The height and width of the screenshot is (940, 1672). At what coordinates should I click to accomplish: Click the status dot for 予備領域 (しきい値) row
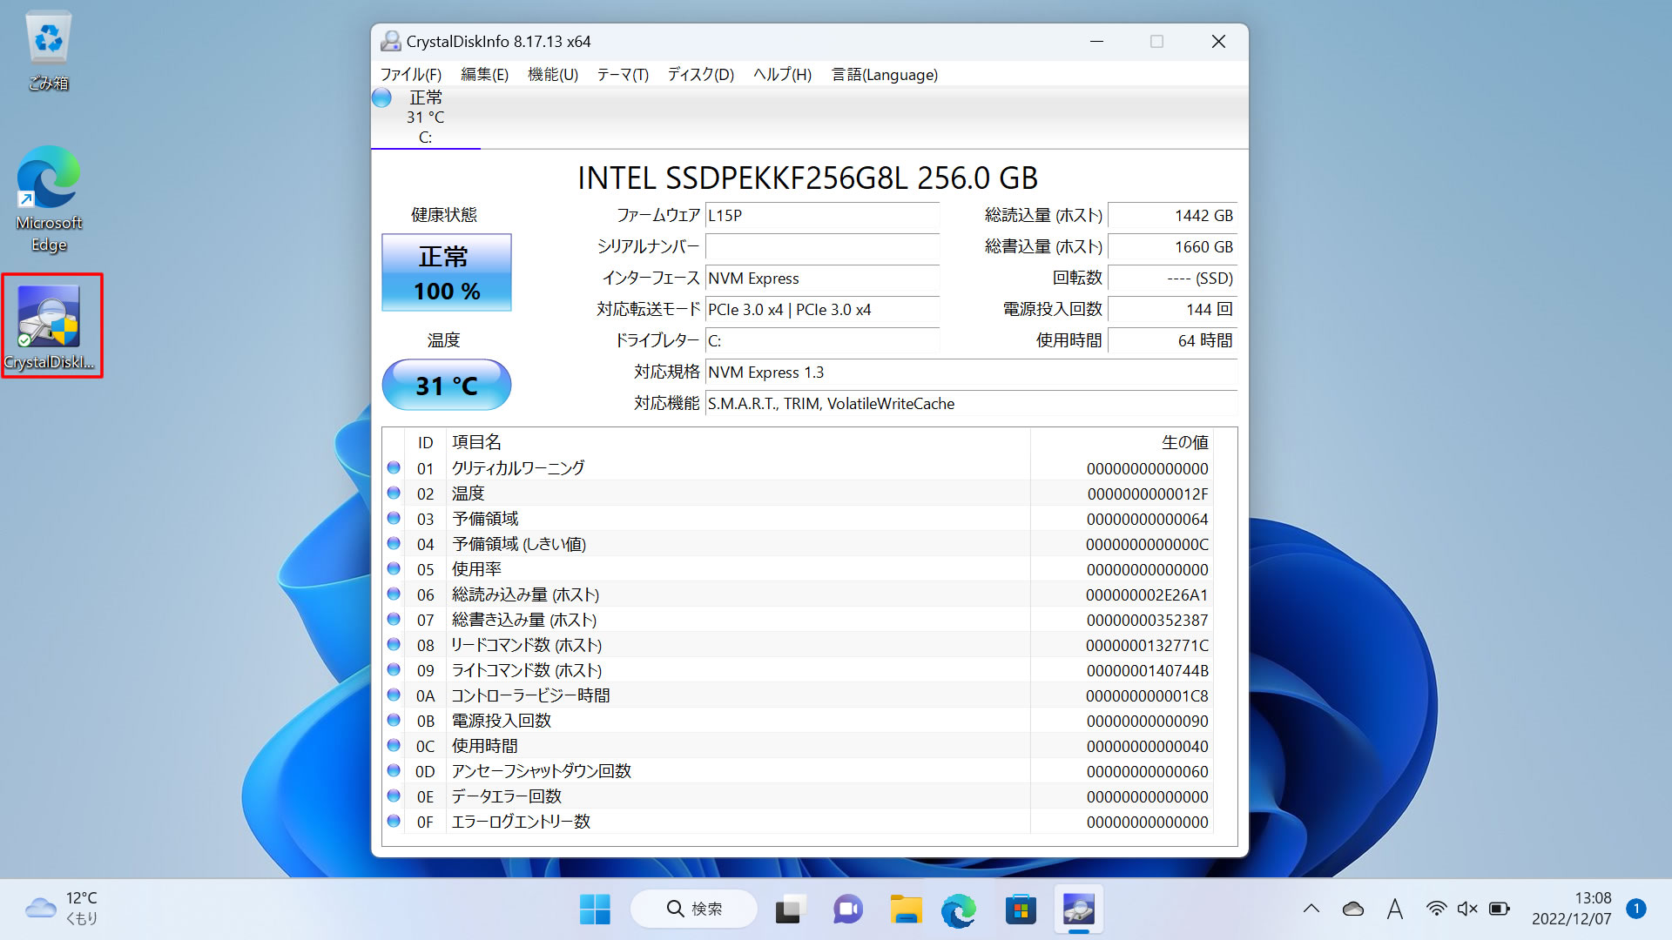(x=394, y=544)
